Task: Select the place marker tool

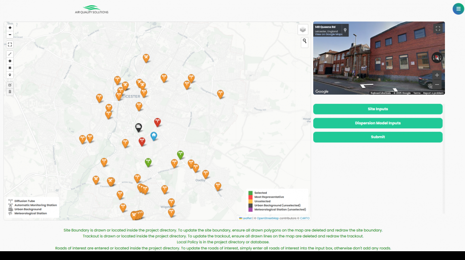Action: (10, 75)
